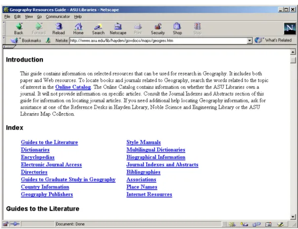Click the vertical scrollbar thumb
298x229 pixels.
coord(293,60)
